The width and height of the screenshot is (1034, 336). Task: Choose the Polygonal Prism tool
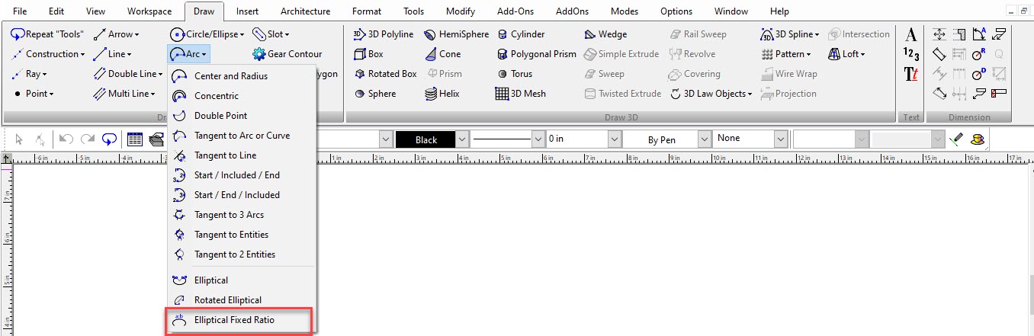click(x=537, y=54)
